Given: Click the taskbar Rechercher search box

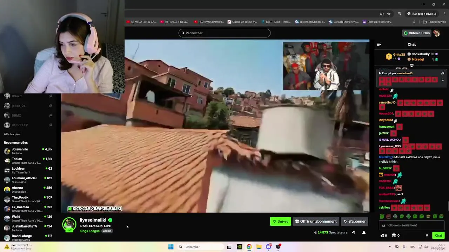Looking at the screenshot, I should coord(200,247).
